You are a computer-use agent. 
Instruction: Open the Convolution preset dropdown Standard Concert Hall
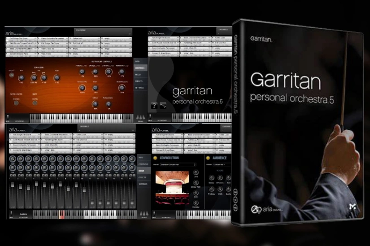click(178, 165)
